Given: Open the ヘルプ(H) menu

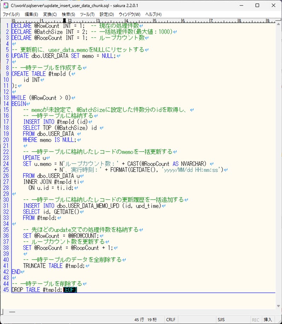Looking at the screenshot, I should coord(154,14).
